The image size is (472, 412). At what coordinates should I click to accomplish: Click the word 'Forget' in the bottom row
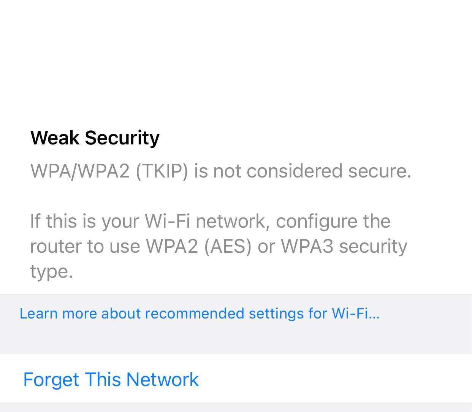pyautogui.click(x=51, y=379)
